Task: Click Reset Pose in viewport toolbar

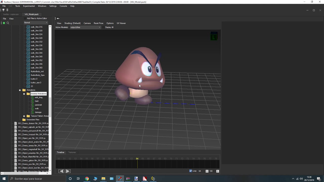Action: pyautogui.click(x=98, y=23)
